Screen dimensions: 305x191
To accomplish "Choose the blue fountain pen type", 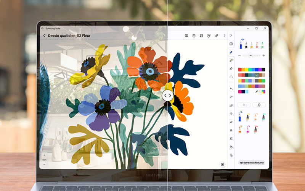I will pos(241,45).
